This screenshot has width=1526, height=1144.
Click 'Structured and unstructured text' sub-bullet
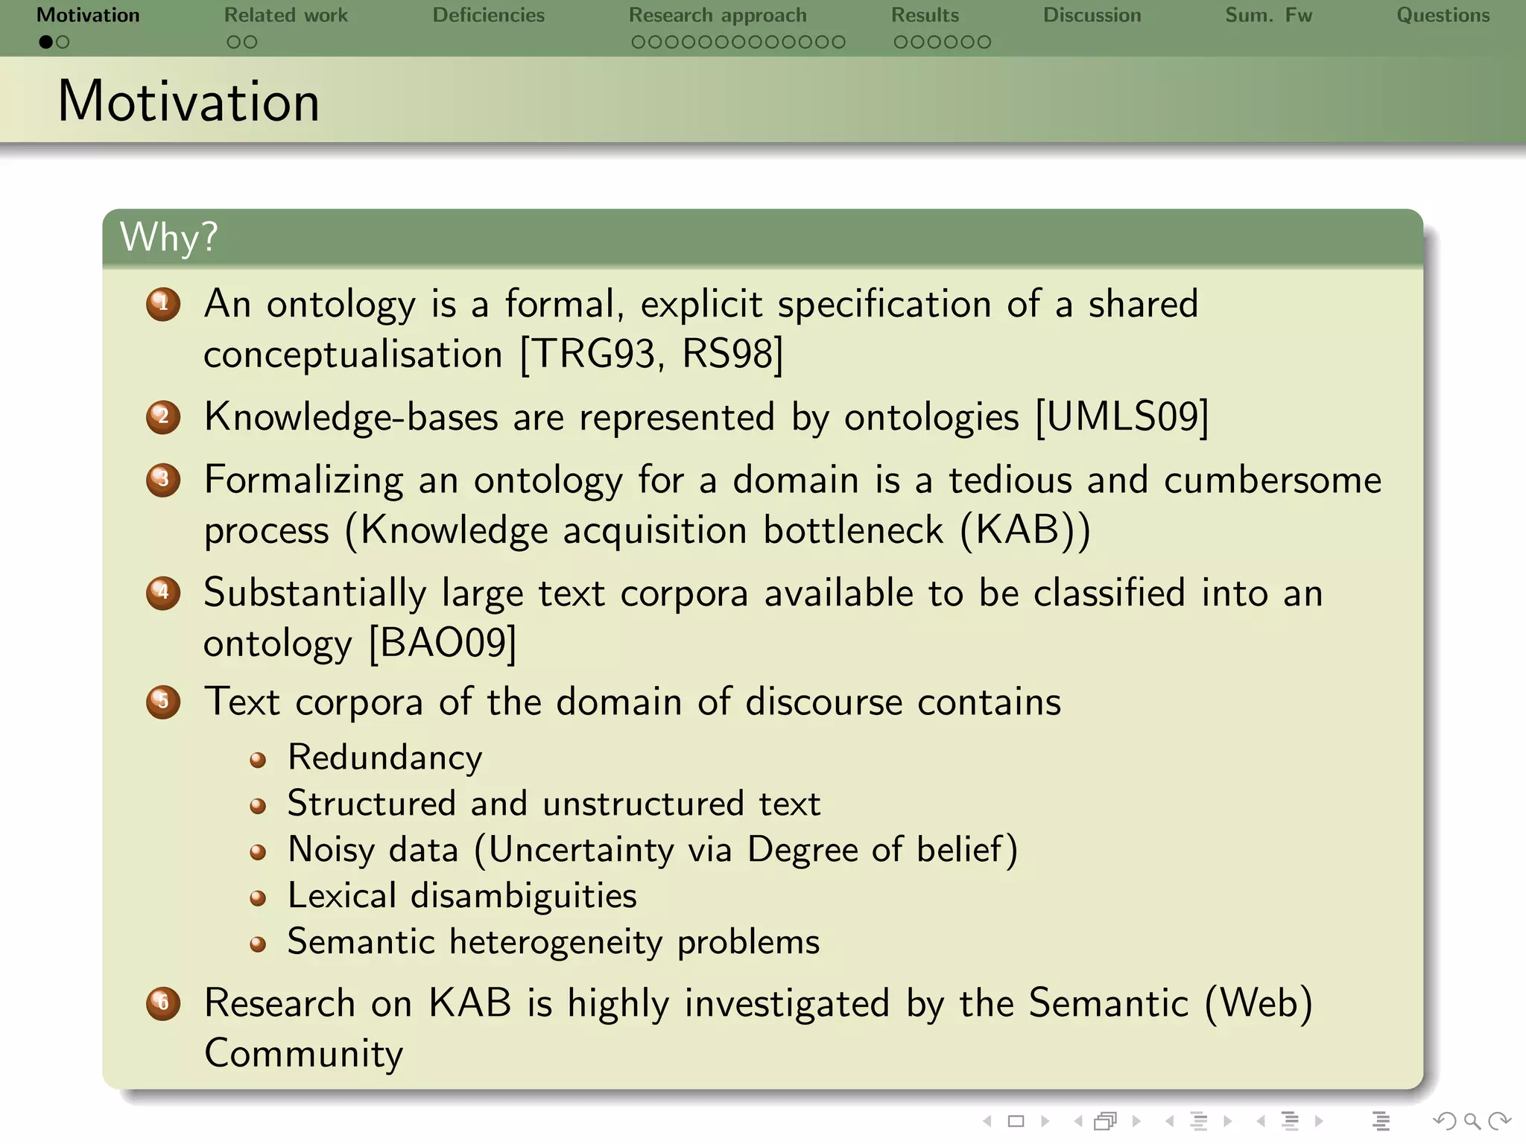pyautogui.click(x=554, y=804)
